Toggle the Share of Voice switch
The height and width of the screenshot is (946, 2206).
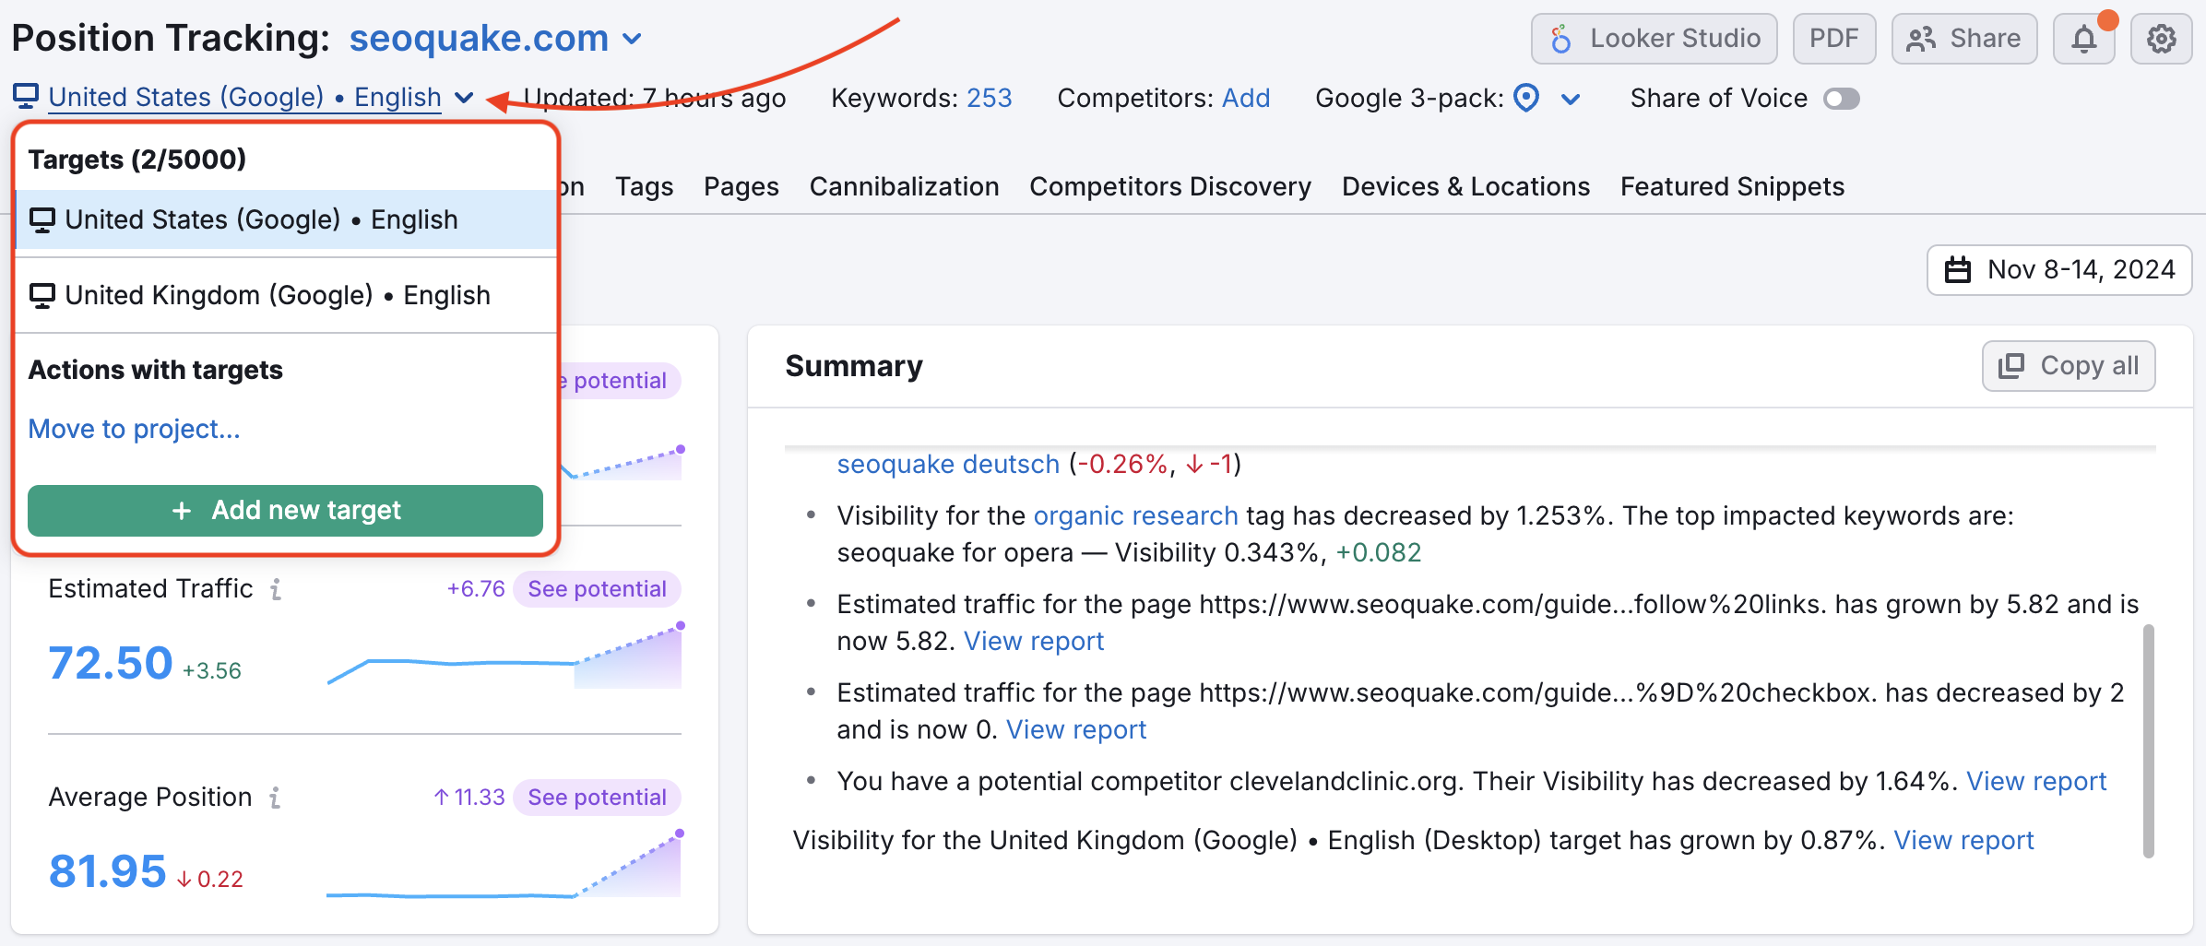point(1841,99)
